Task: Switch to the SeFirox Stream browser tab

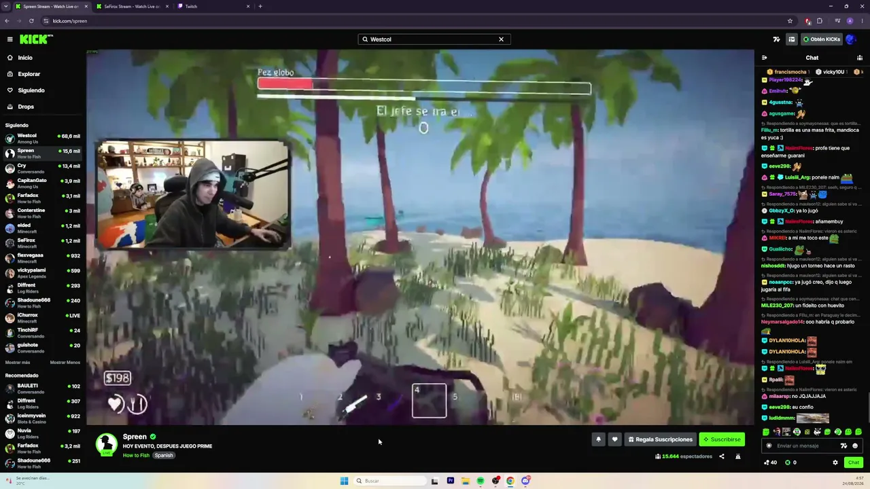Action: (x=133, y=6)
